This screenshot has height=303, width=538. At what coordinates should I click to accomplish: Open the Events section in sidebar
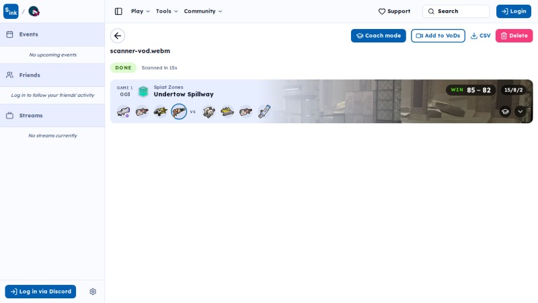click(x=52, y=34)
